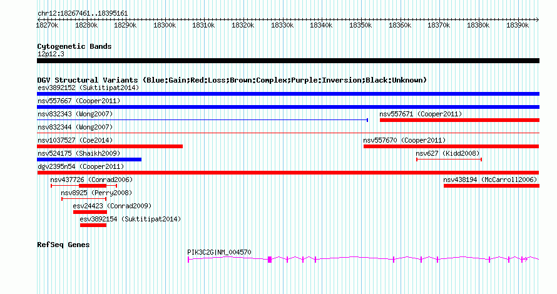Viewport: 557px width, 294px height.
Task: Click the 12p12.3 cytogenetic band label
Action: click(x=51, y=54)
